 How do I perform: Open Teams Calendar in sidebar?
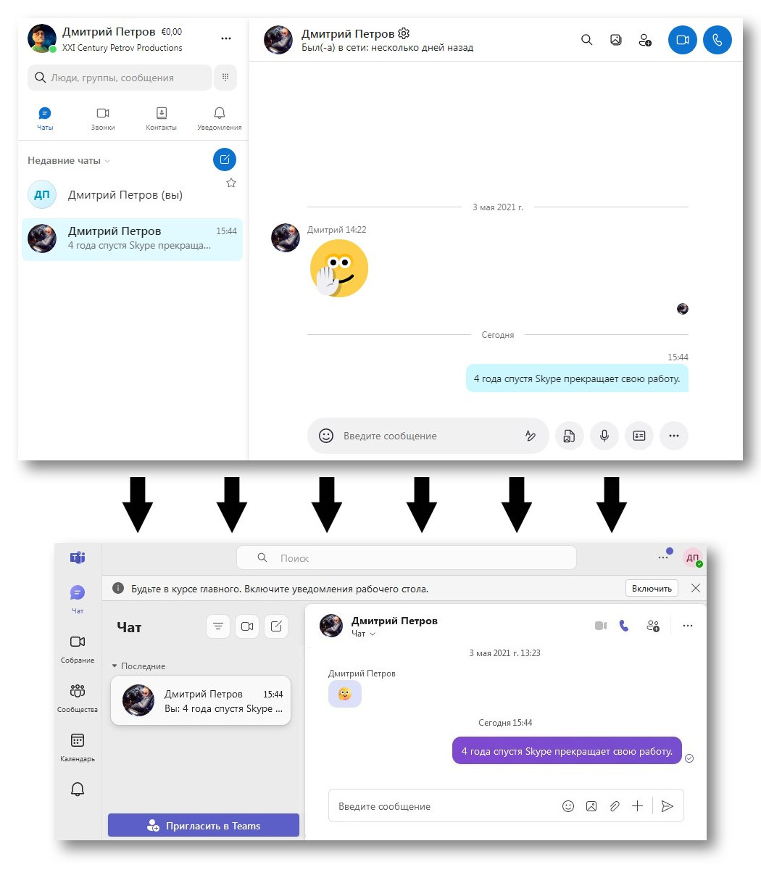(78, 748)
